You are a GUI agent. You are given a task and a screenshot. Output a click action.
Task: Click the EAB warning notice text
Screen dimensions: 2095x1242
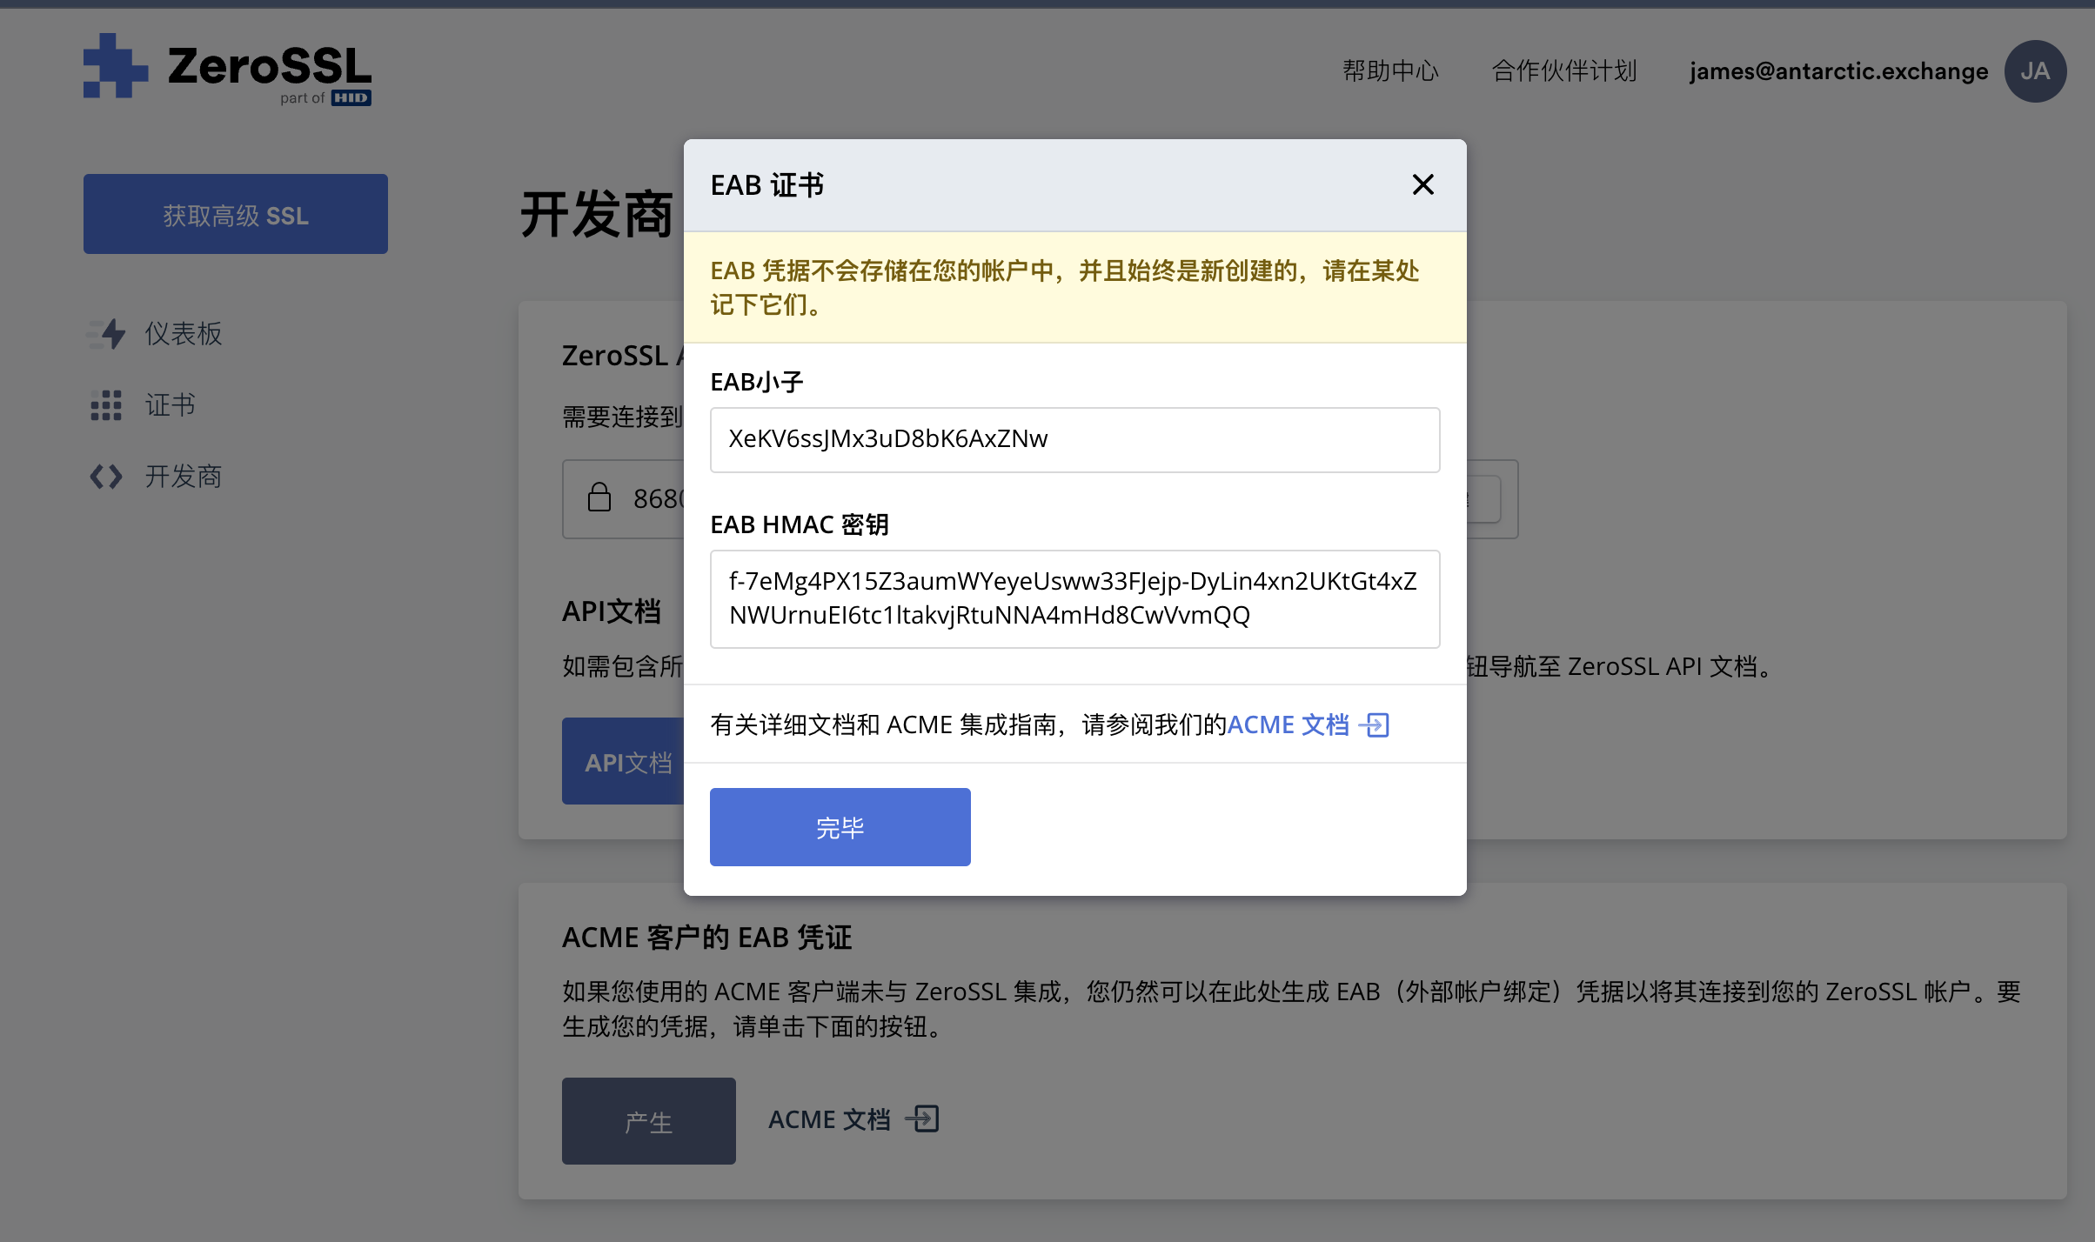tap(1065, 288)
